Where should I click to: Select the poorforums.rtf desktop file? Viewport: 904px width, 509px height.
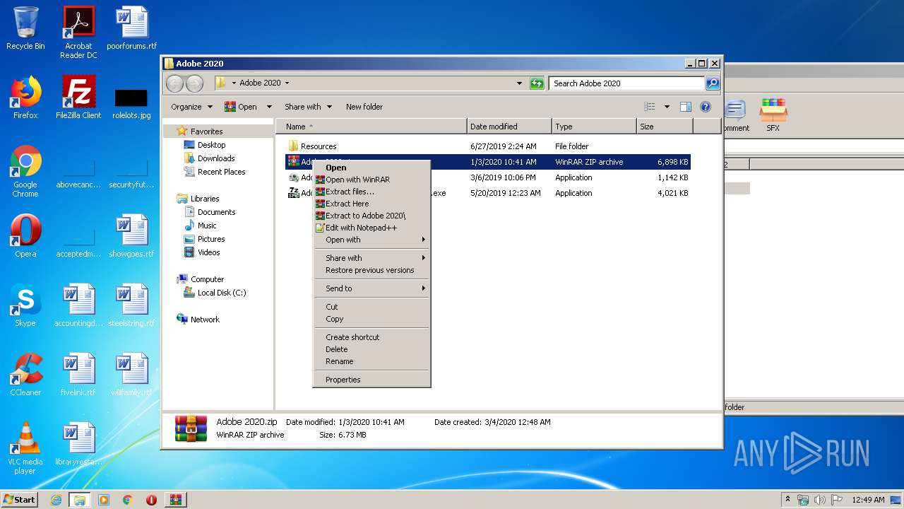tap(131, 28)
